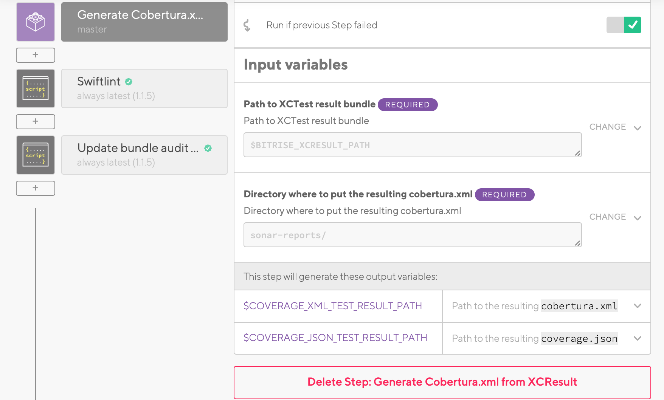The image size is (664, 400).
Task: Expand CHANGE for XCTest result bundle path
Action: [615, 127]
